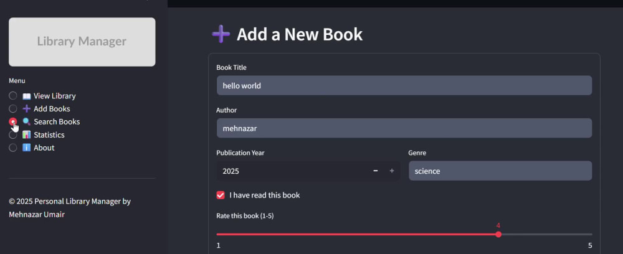Click the Library Manager banner
The image size is (623, 254).
(82, 42)
